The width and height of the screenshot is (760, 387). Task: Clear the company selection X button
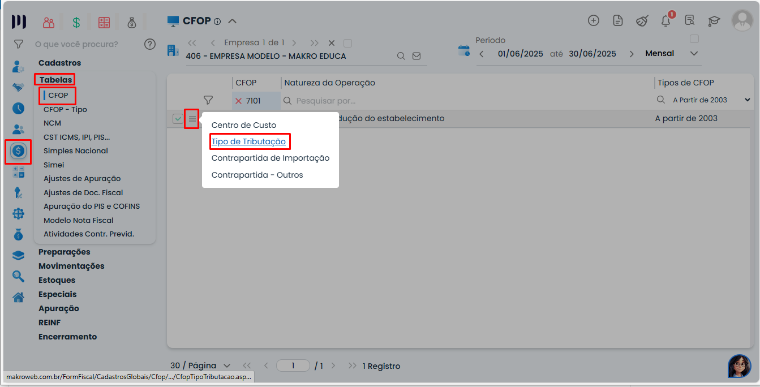pos(332,43)
